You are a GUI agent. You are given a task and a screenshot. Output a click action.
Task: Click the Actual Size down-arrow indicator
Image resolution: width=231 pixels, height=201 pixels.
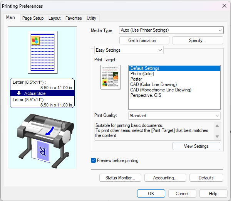pyautogui.click(x=19, y=93)
